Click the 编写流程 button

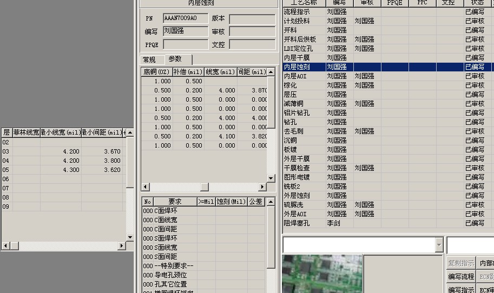pos(461,277)
